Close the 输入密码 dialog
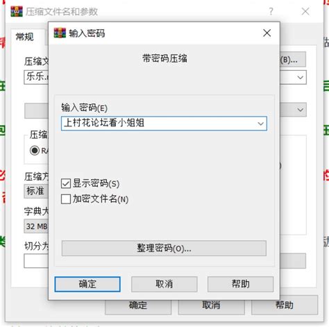The width and height of the screenshot is (329, 327). [x=267, y=33]
